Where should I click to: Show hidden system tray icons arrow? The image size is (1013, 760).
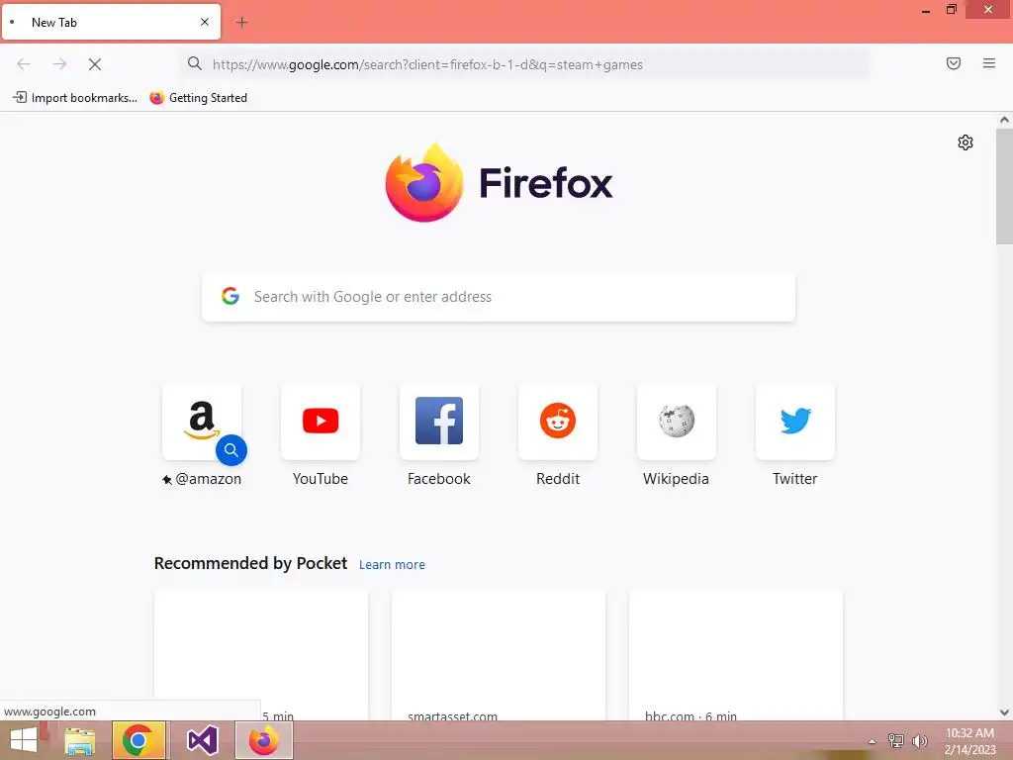(872, 741)
